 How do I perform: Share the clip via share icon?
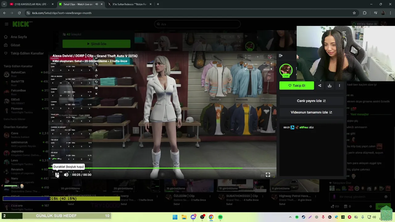click(320, 85)
